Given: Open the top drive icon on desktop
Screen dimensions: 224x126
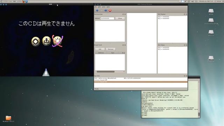Looking at the screenshot, I should click(x=211, y=11).
